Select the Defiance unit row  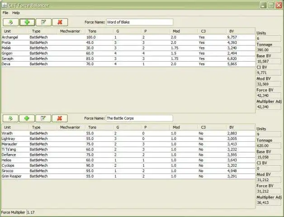tap(128, 155)
